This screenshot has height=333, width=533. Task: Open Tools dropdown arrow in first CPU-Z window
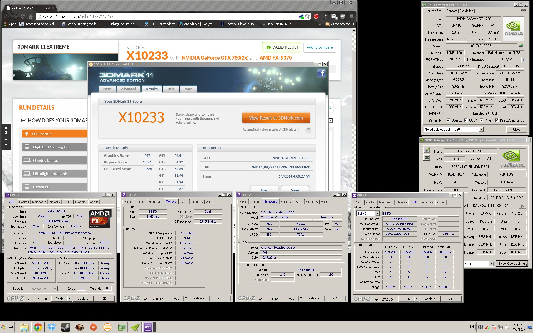point(69,299)
